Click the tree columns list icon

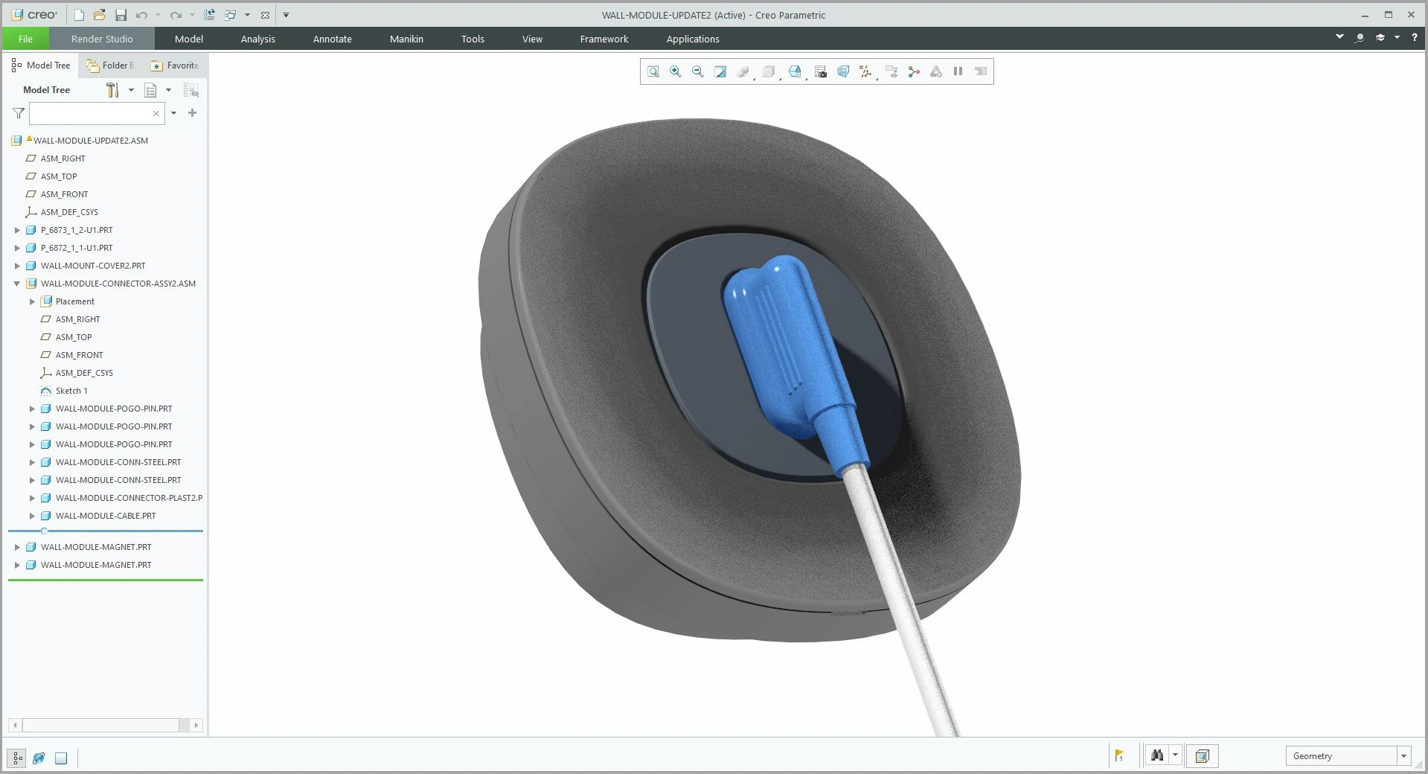tap(150, 90)
